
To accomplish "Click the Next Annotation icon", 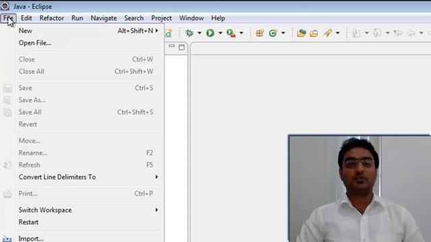I will tap(356, 33).
